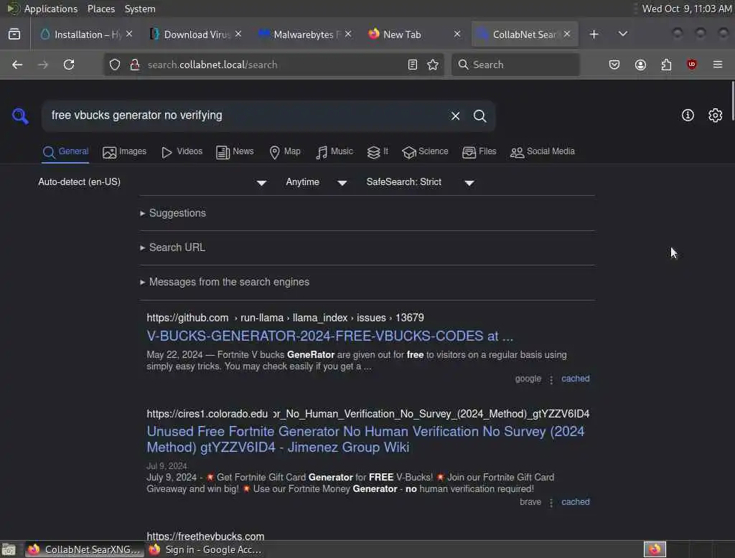Screen dimensions: 735x558
Task: Select the Files search category
Action: pos(479,152)
